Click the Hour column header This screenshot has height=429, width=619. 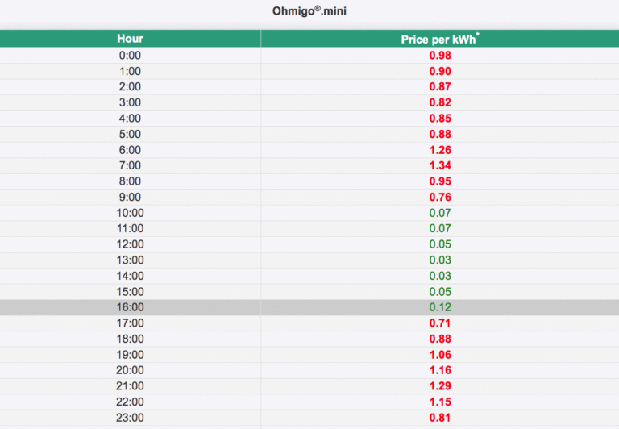click(x=130, y=39)
